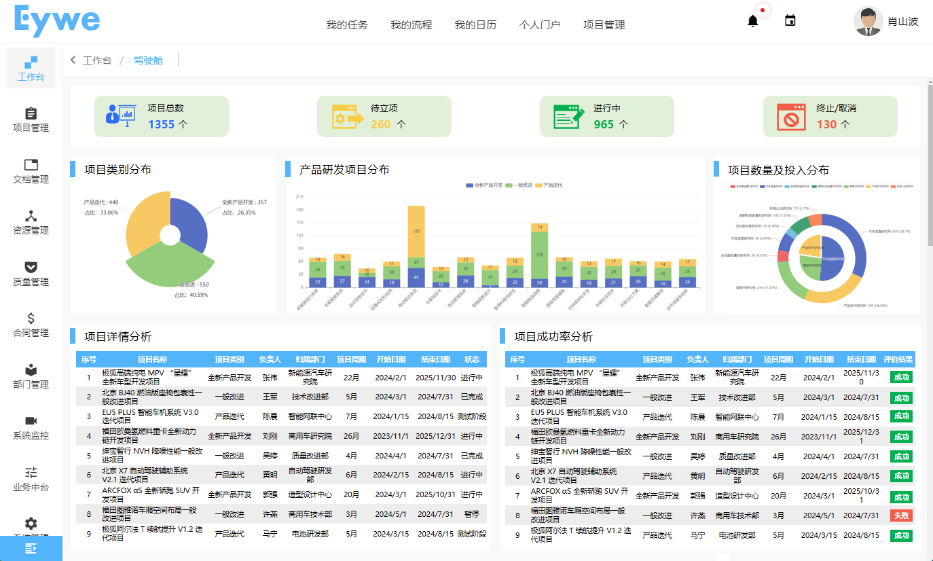Click the 工作台 breadcrumb link
Viewport: 933px width, 561px height.
pos(96,60)
